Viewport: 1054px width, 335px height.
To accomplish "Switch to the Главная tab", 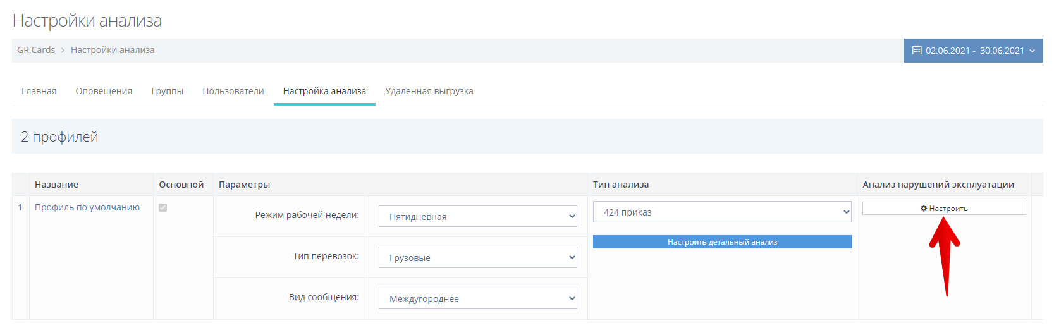I will 39,91.
